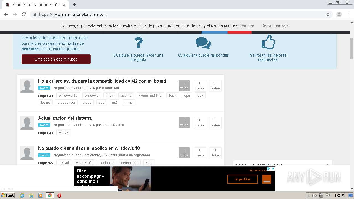Click avatar of Usuario no registrado
This screenshot has height=199, width=354.
(27, 153)
